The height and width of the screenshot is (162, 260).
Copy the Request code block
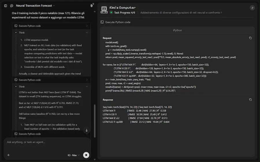pyautogui.click(x=250, y=38)
